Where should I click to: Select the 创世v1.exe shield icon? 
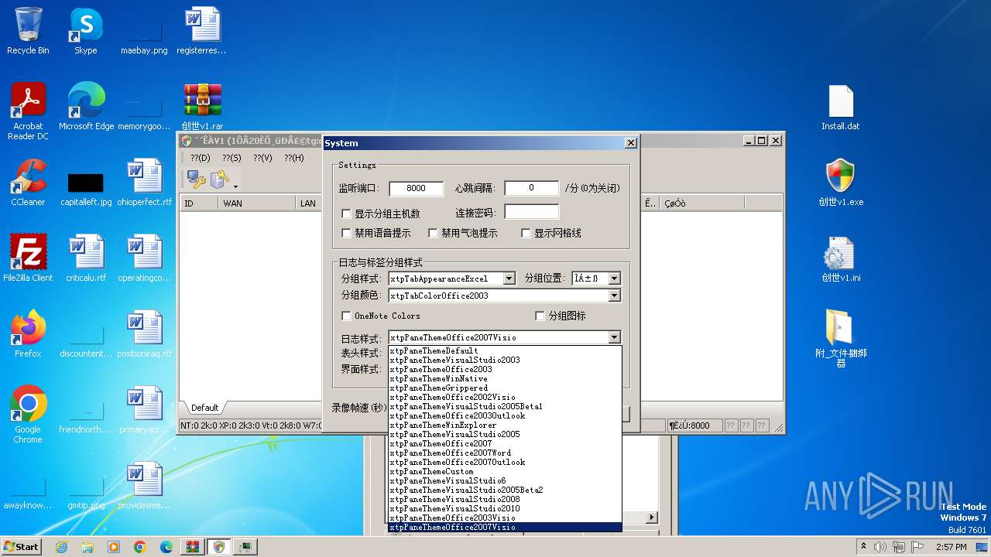click(841, 183)
